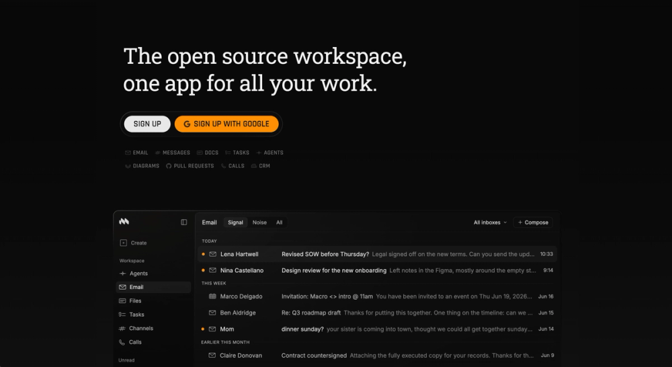Image resolution: width=672 pixels, height=367 pixels.
Task: Click envelope icon beside Claire Donovan
Action: pyautogui.click(x=212, y=356)
